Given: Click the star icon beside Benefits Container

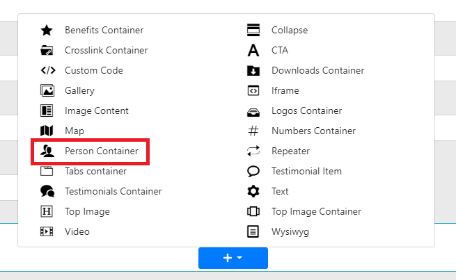Looking at the screenshot, I should (47, 31).
